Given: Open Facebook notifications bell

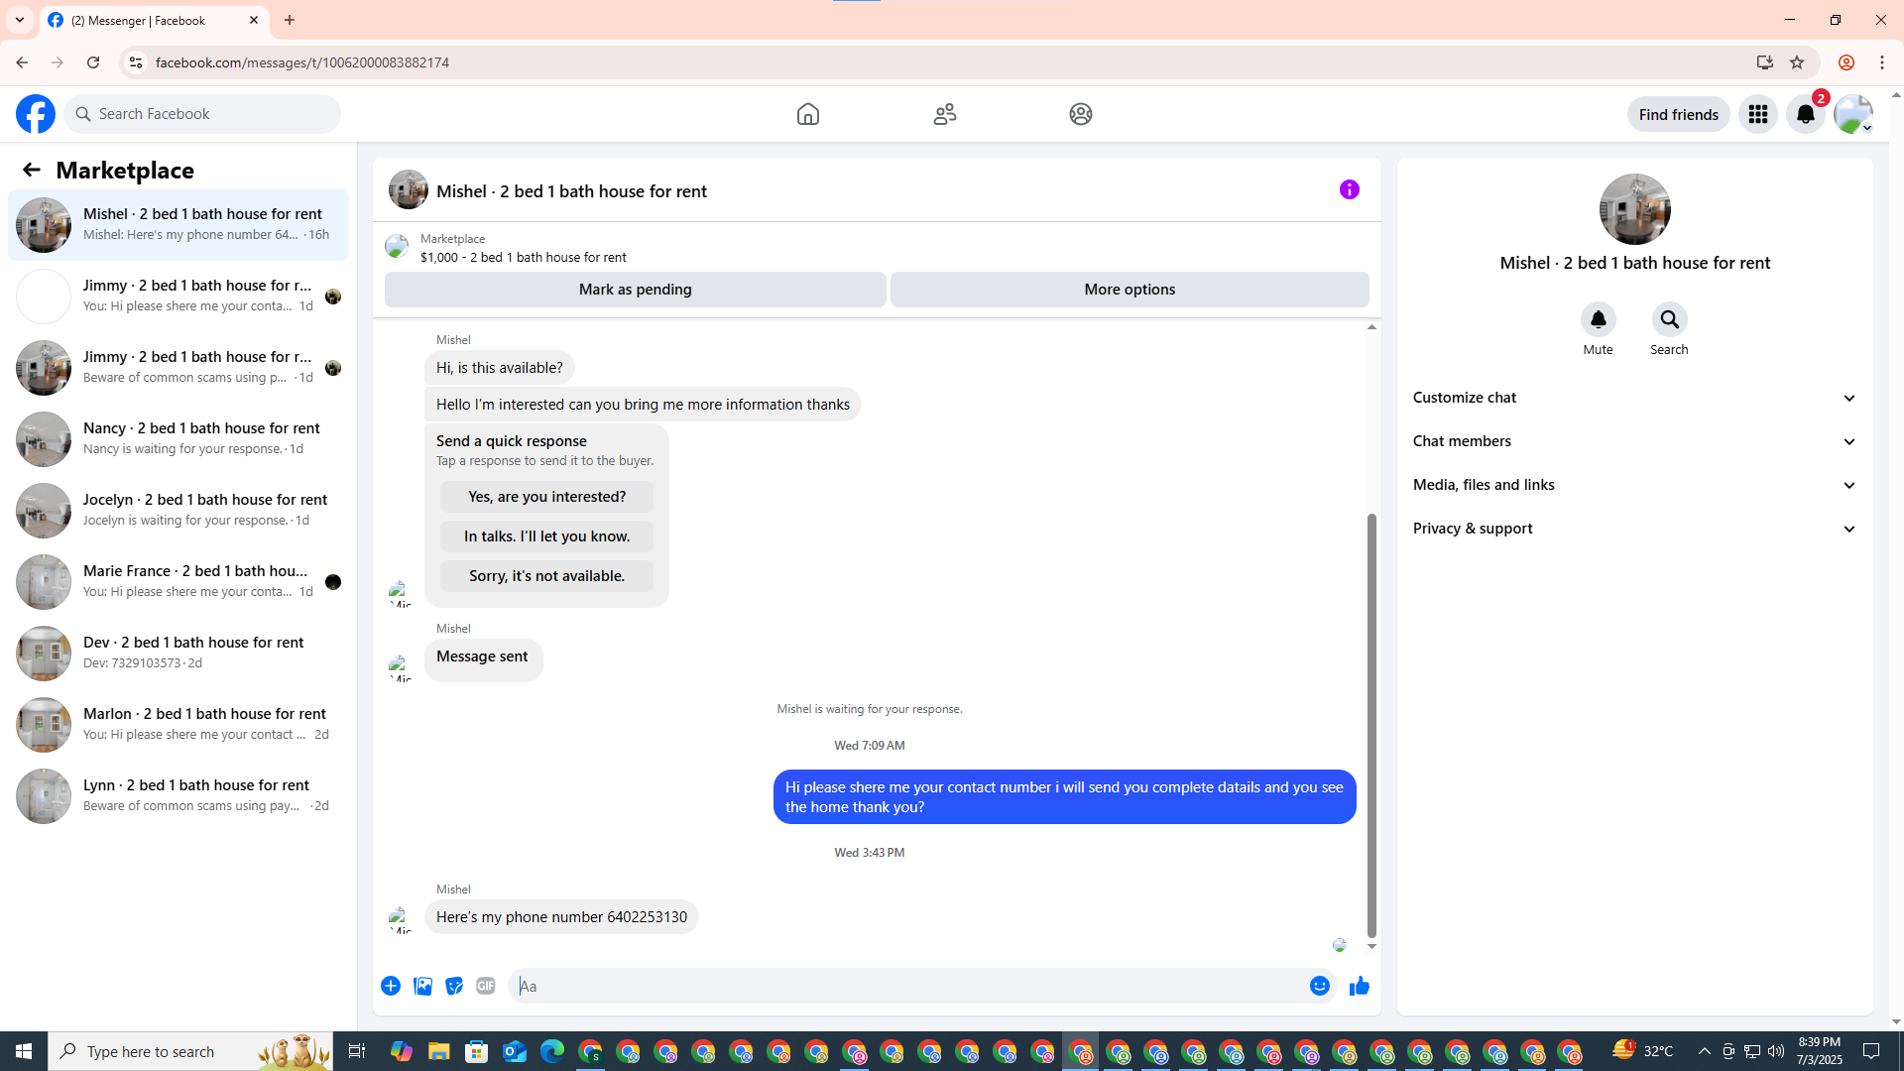Looking at the screenshot, I should pyautogui.click(x=1805, y=114).
